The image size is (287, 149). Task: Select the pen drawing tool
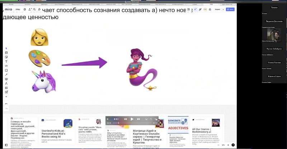[6, 75]
